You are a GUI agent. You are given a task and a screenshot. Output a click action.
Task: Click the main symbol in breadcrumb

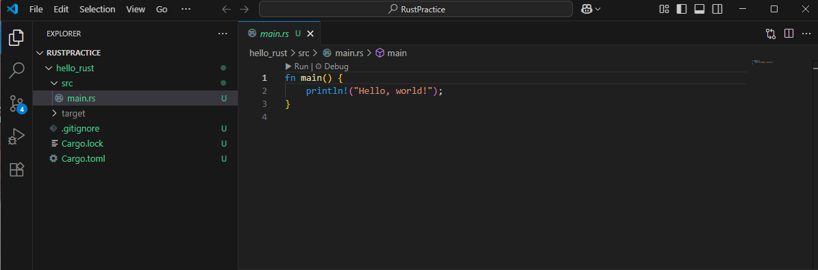pos(391,53)
